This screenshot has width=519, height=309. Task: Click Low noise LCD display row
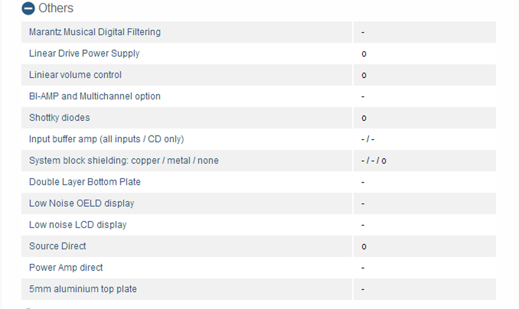coord(258,225)
